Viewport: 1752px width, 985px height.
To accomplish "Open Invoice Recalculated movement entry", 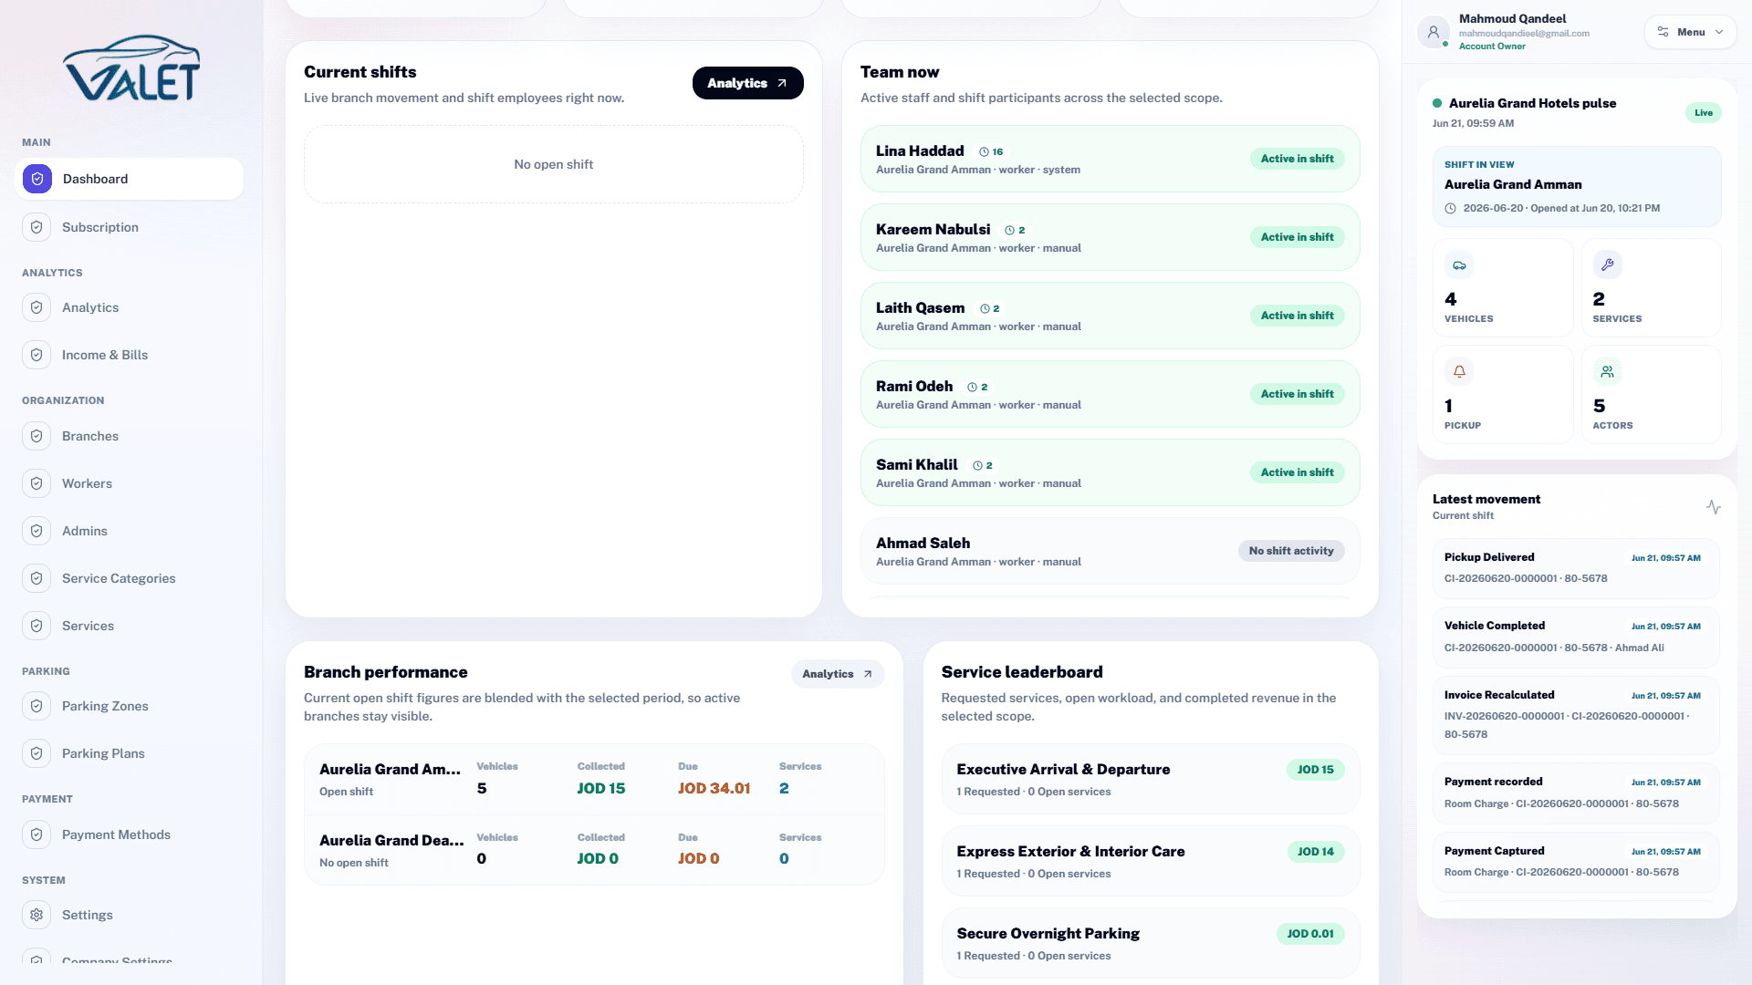I will coord(1576,714).
